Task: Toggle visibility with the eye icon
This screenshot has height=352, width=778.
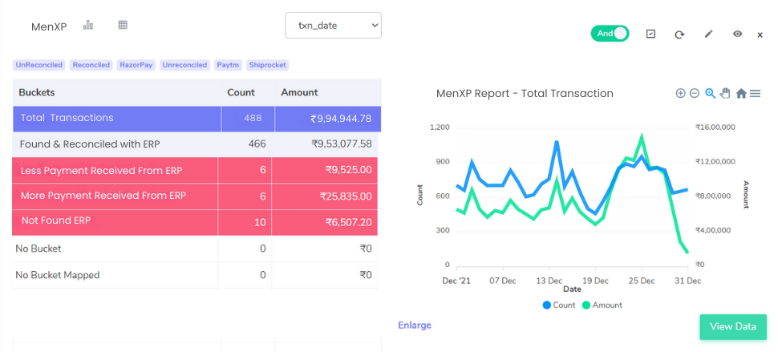Action: [737, 34]
